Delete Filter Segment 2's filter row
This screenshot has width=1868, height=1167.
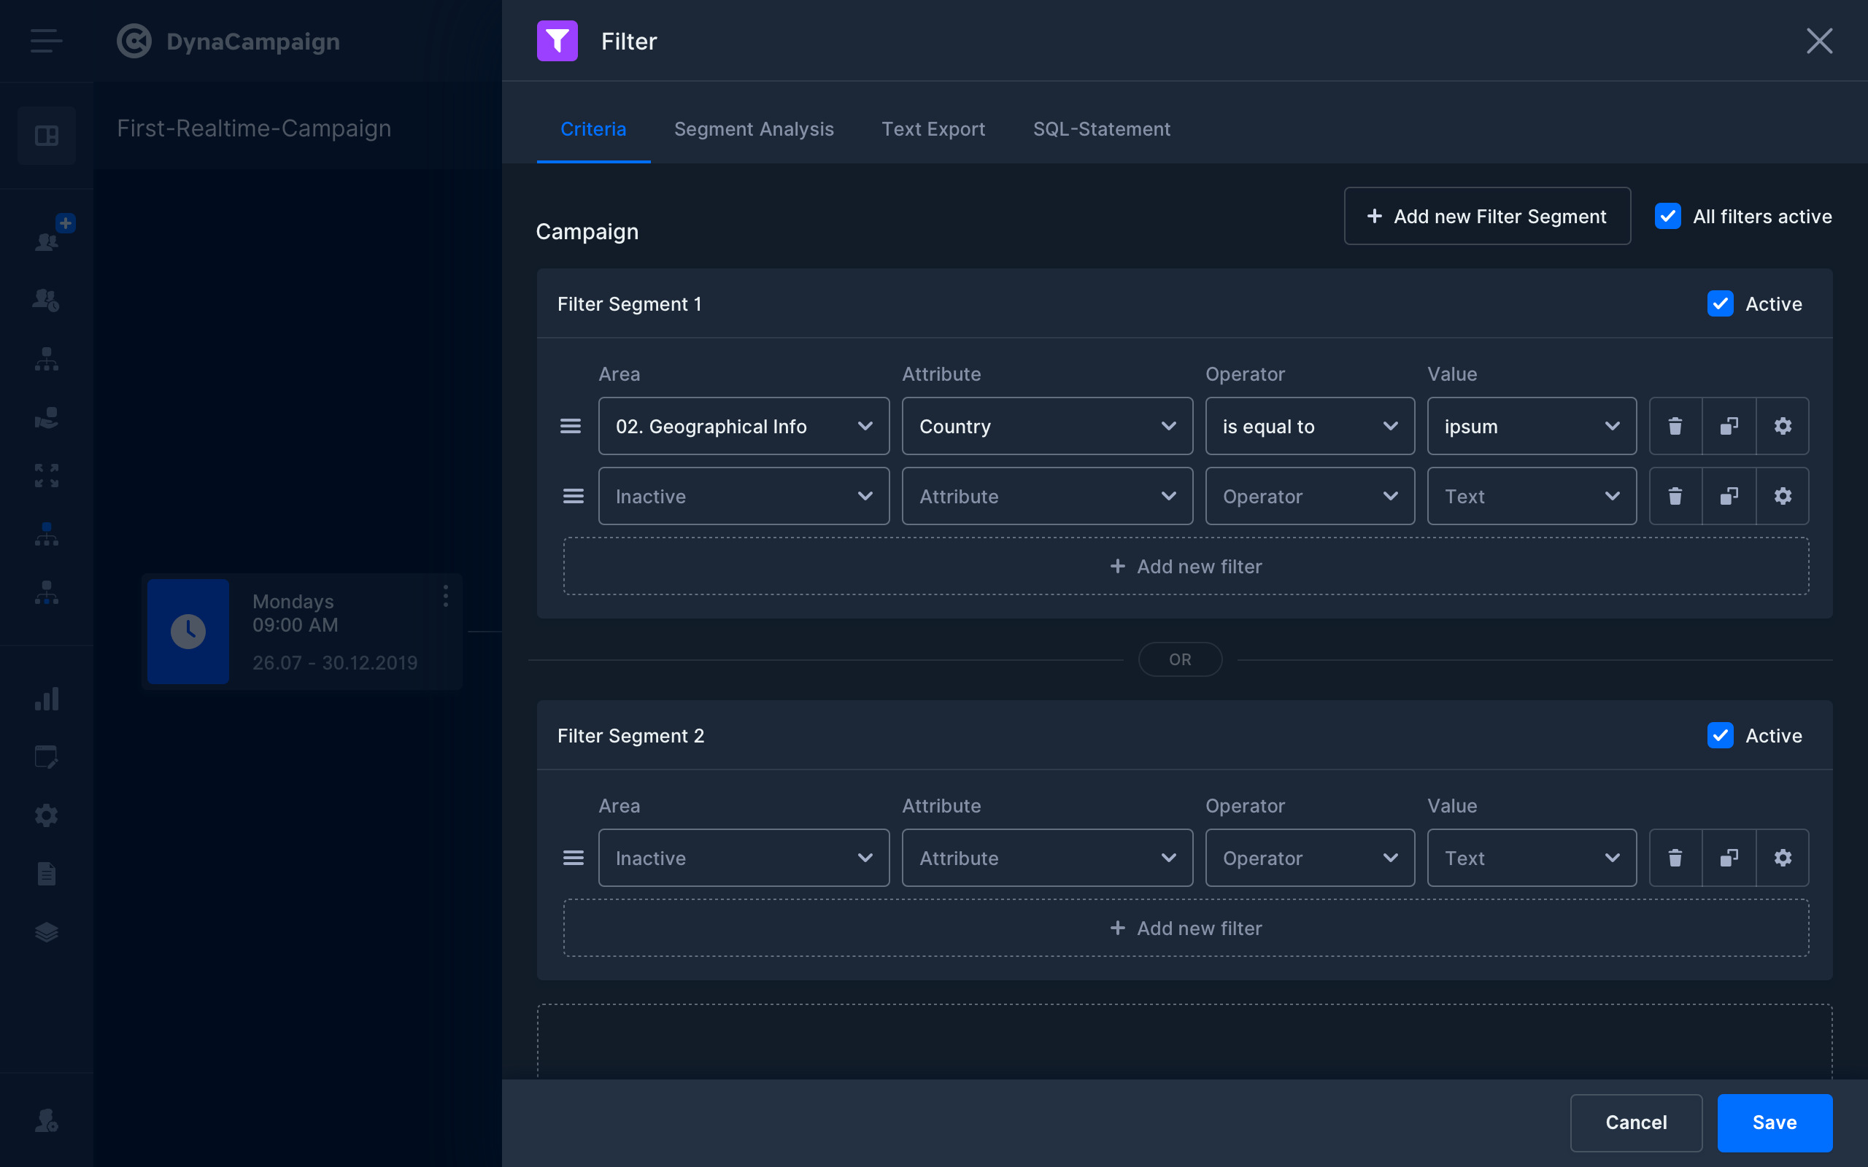point(1675,858)
